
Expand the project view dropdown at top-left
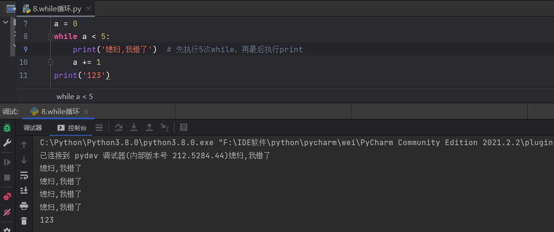(x=11, y=8)
